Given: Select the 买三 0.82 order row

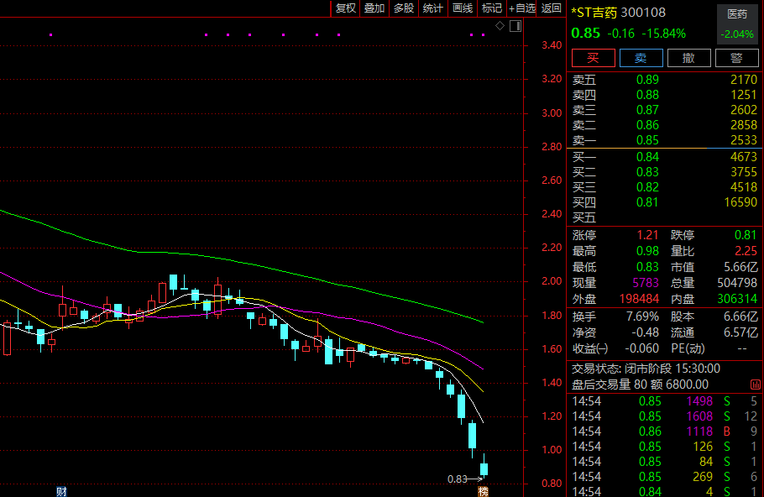Looking at the screenshot, I should point(665,187).
